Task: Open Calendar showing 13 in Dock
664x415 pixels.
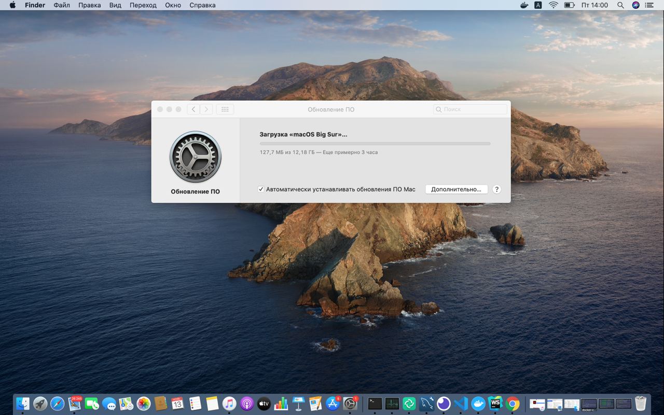Action: point(177,404)
